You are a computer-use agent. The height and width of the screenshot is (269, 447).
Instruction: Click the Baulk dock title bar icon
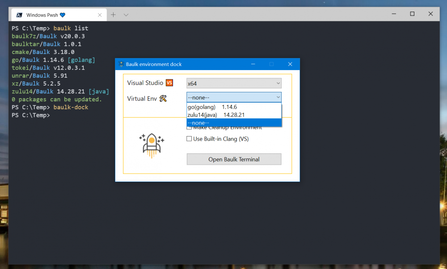pos(121,64)
